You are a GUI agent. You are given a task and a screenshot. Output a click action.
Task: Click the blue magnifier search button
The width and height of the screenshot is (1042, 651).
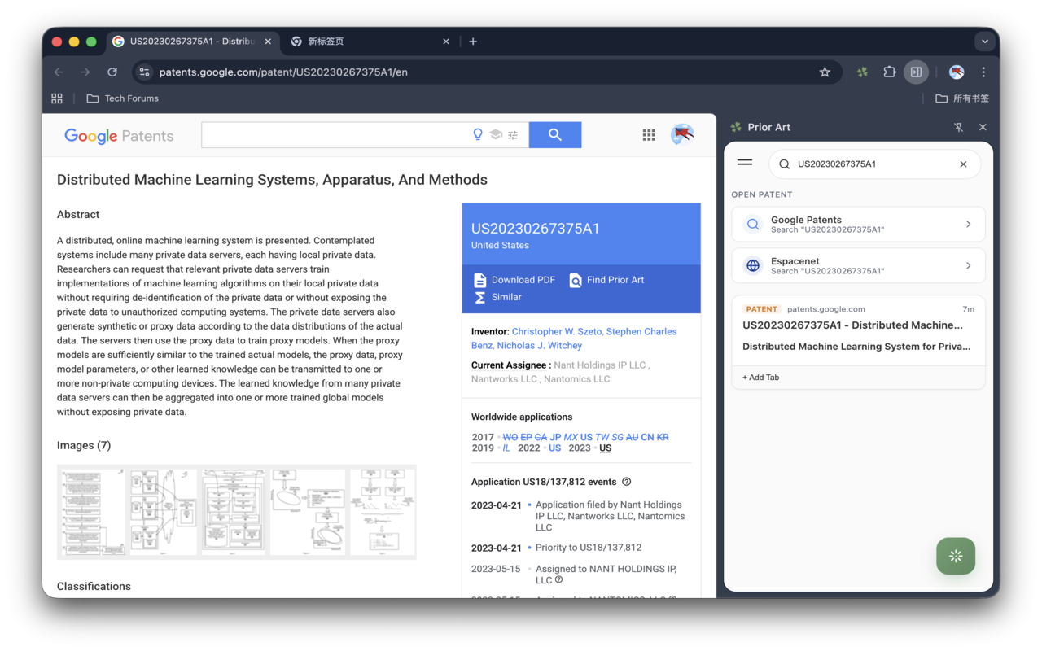555,135
